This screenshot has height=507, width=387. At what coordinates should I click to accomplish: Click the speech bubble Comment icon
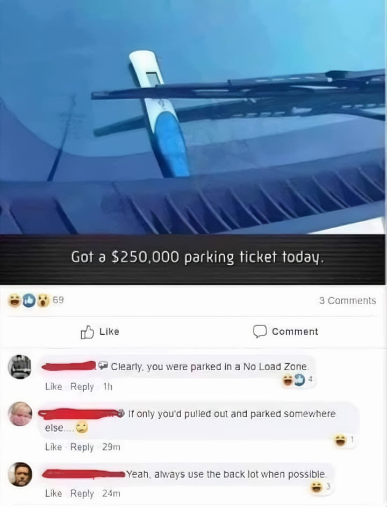tap(260, 332)
